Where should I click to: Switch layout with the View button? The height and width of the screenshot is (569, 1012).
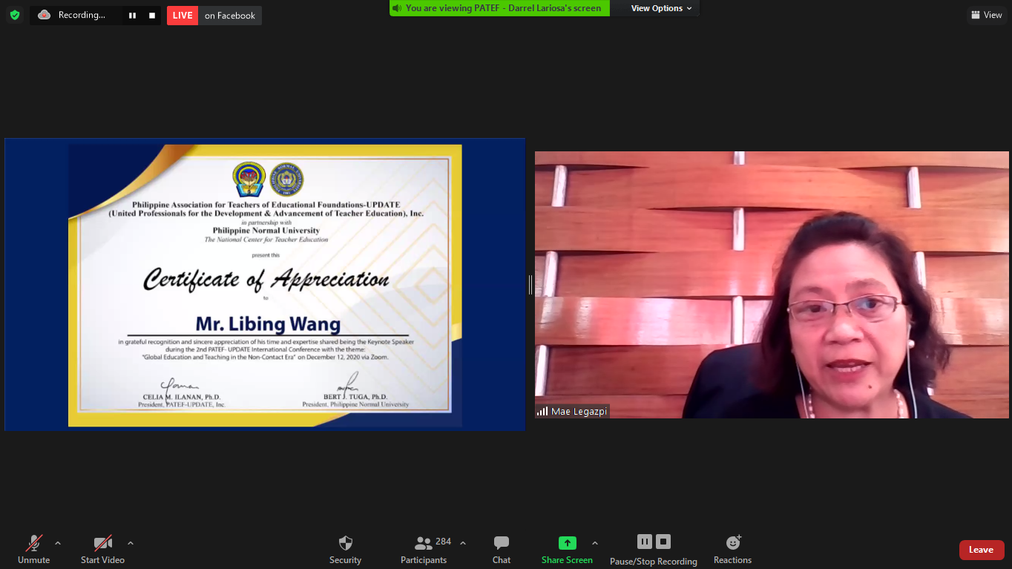point(986,15)
